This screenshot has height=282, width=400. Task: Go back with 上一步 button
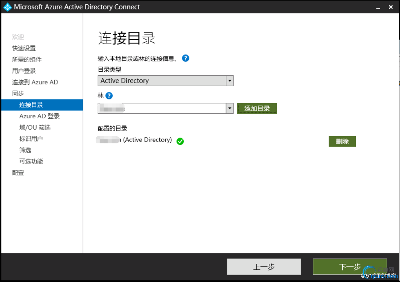(x=264, y=267)
